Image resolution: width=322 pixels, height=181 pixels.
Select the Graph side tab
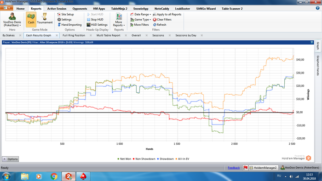[318, 45]
